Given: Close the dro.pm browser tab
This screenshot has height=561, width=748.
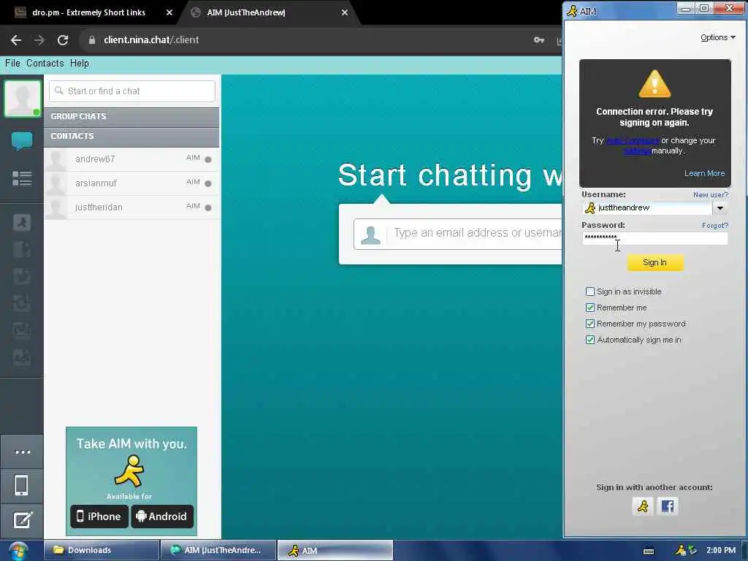Looking at the screenshot, I should coord(169,12).
